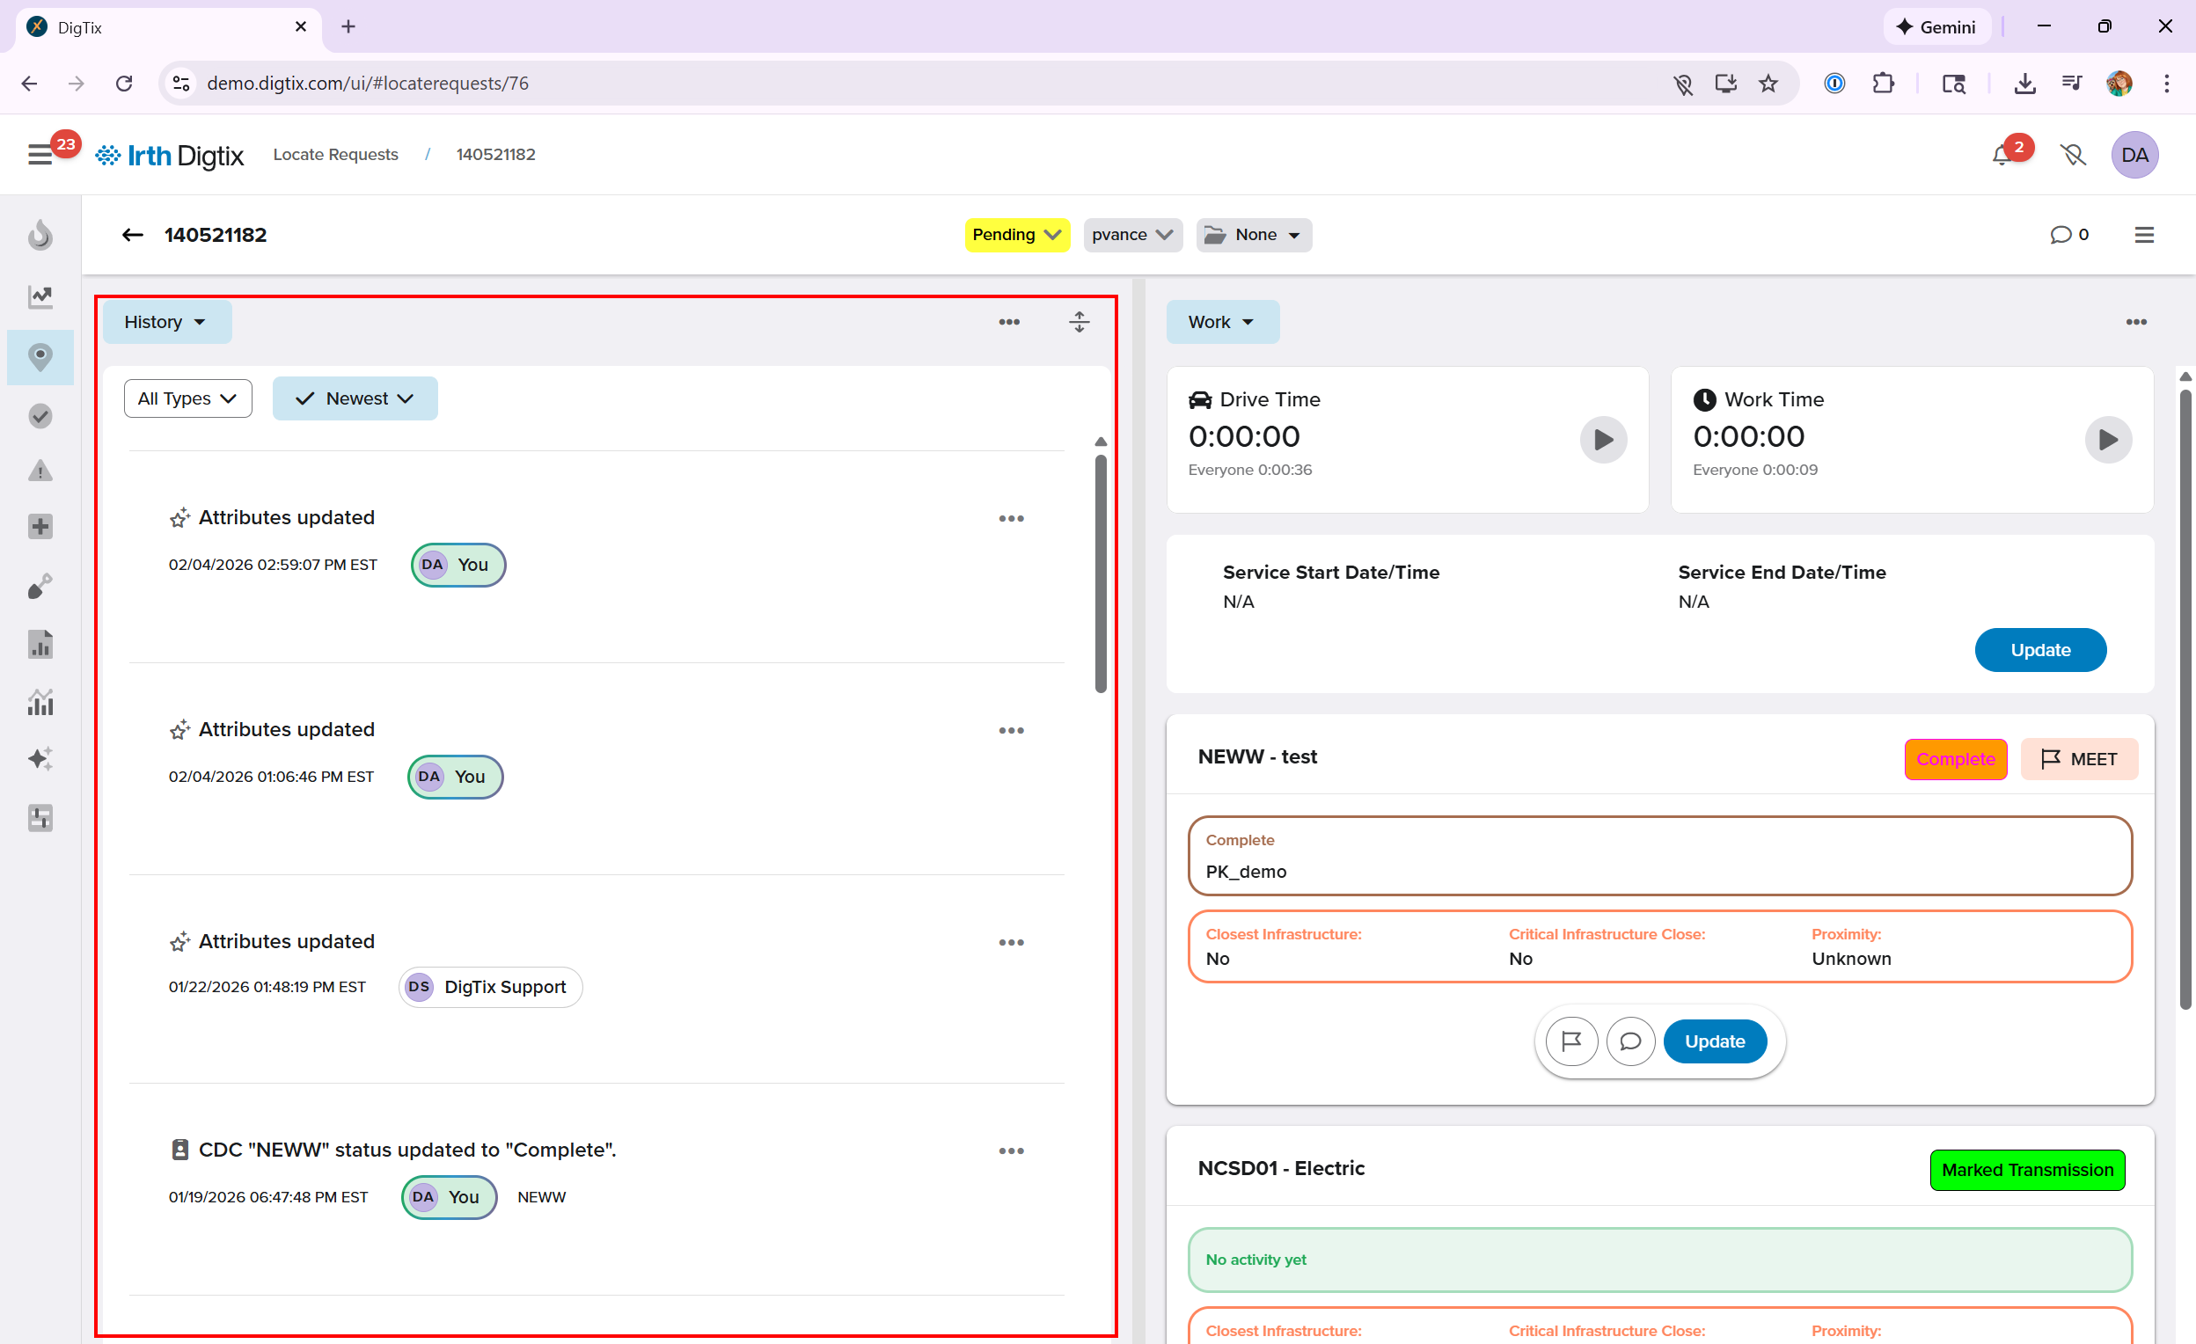Click the comment bubble icon in the NEWW card

coord(1630,1041)
